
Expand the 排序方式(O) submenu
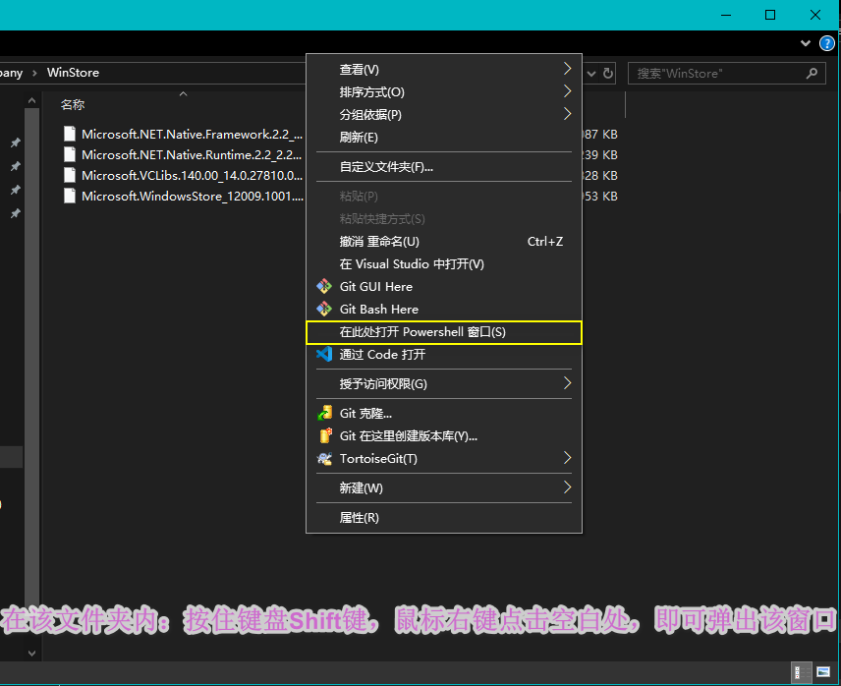pyautogui.click(x=568, y=91)
